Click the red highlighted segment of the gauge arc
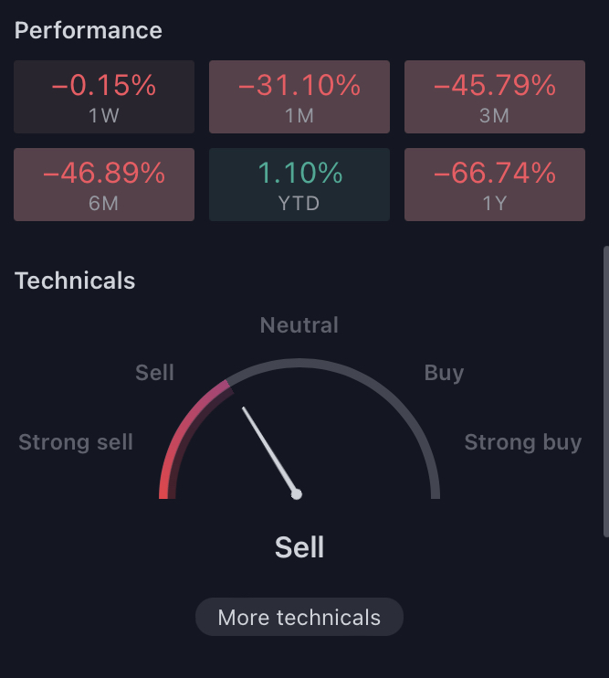The height and width of the screenshot is (678, 609). [178, 431]
